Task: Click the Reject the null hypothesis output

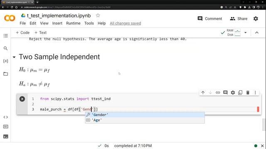Action: tap(108, 39)
